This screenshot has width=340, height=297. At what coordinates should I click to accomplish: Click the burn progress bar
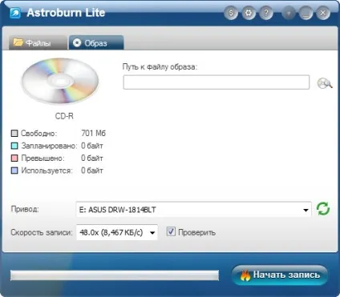[115, 275]
